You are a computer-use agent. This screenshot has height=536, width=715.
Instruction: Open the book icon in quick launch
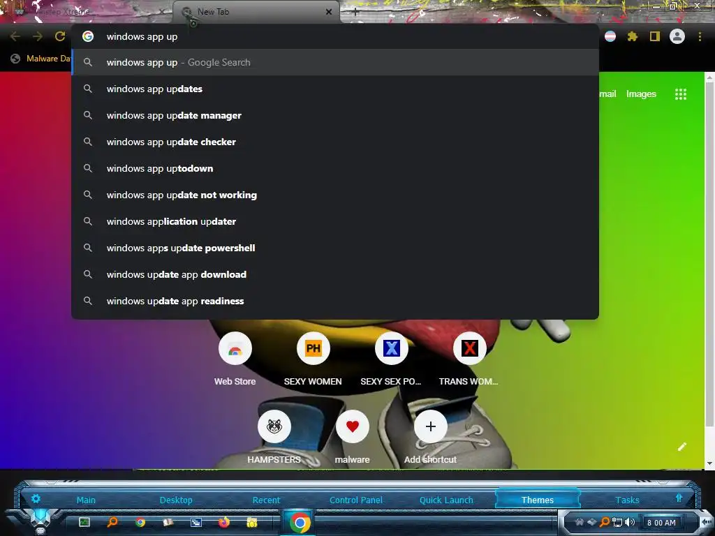coord(168,522)
